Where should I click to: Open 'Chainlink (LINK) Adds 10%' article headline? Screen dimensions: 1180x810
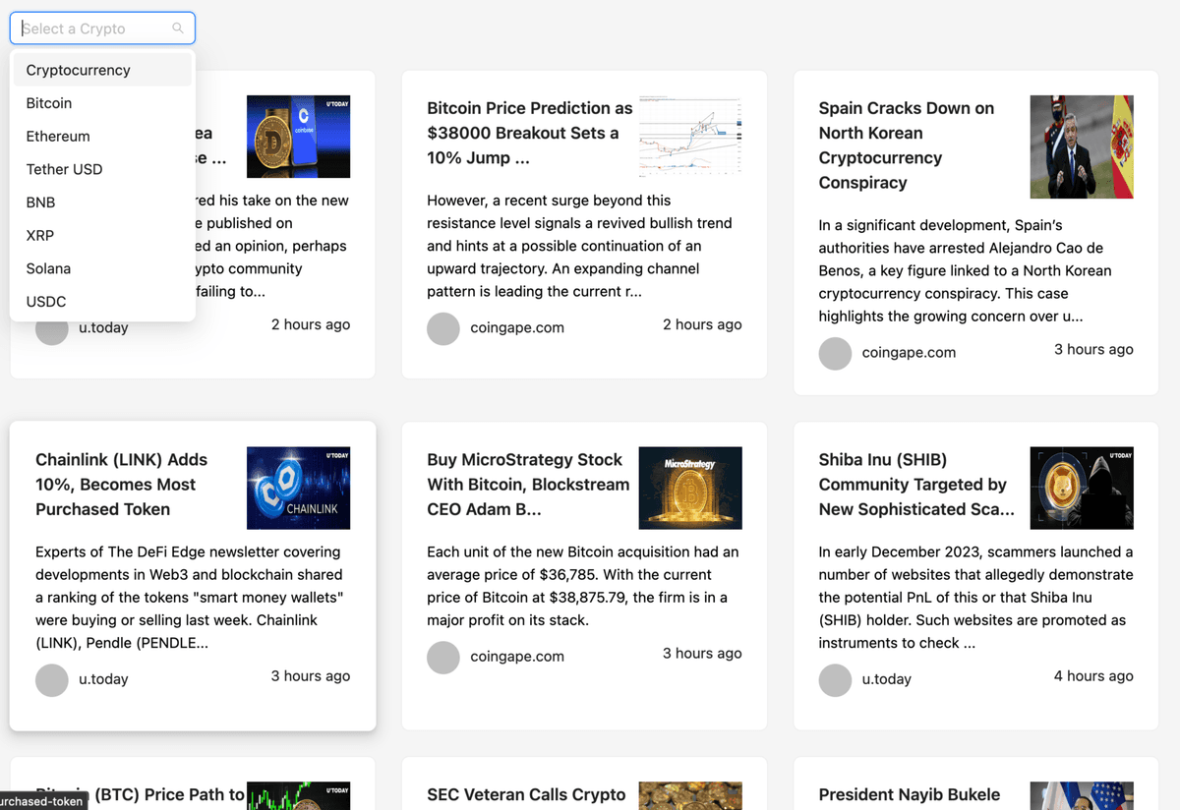pyautogui.click(x=121, y=485)
